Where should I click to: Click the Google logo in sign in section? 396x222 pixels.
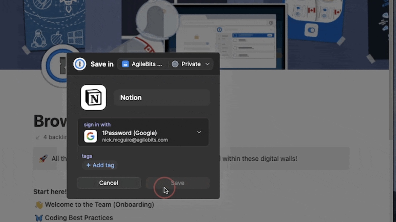(91, 136)
